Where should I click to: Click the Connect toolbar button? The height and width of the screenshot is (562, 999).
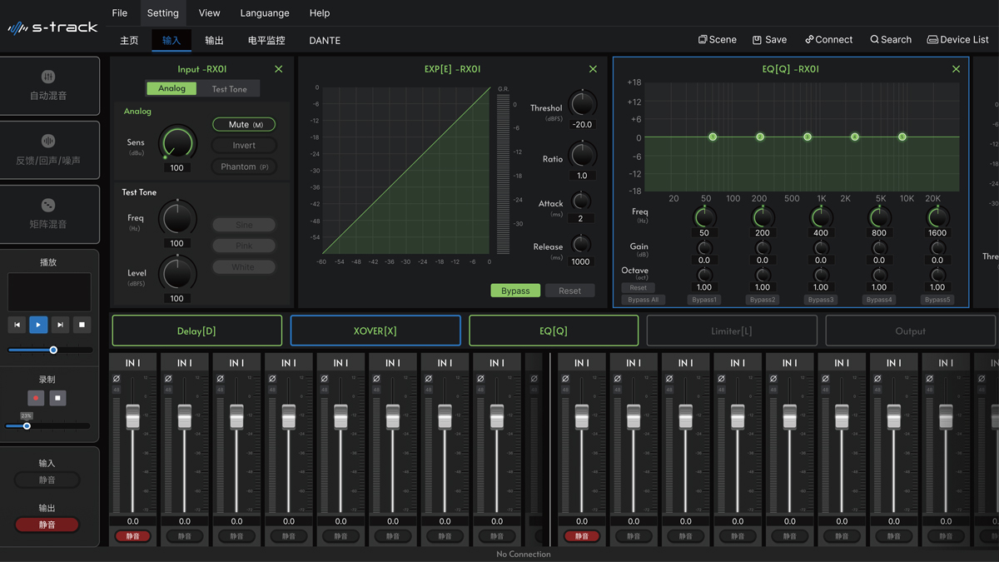828,39
